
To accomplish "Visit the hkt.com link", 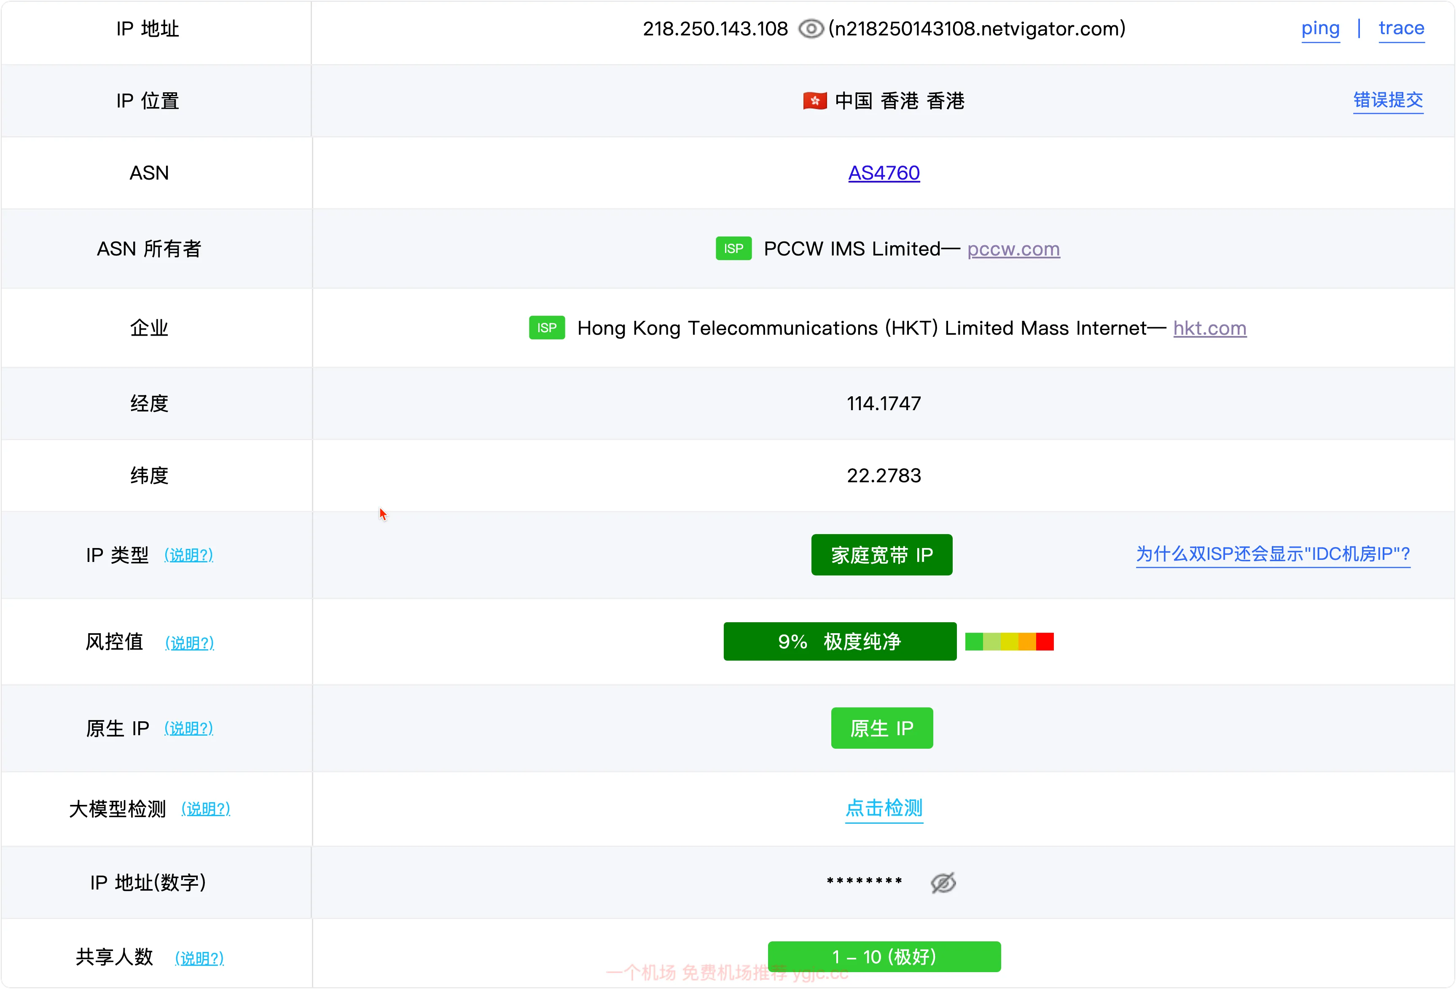I will coord(1209,328).
